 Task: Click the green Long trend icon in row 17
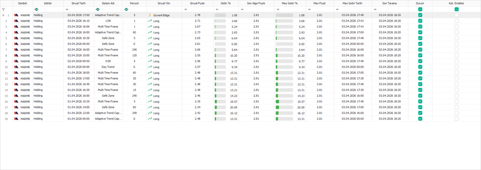coord(150,107)
